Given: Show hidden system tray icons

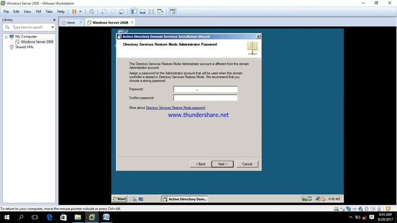Looking at the screenshot, I should [x=350, y=217].
